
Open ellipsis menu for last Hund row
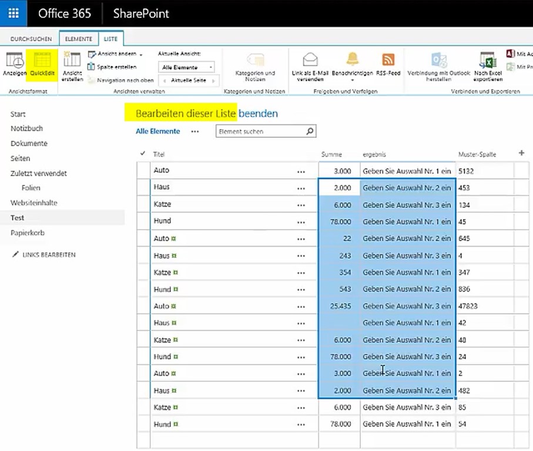pos(301,425)
